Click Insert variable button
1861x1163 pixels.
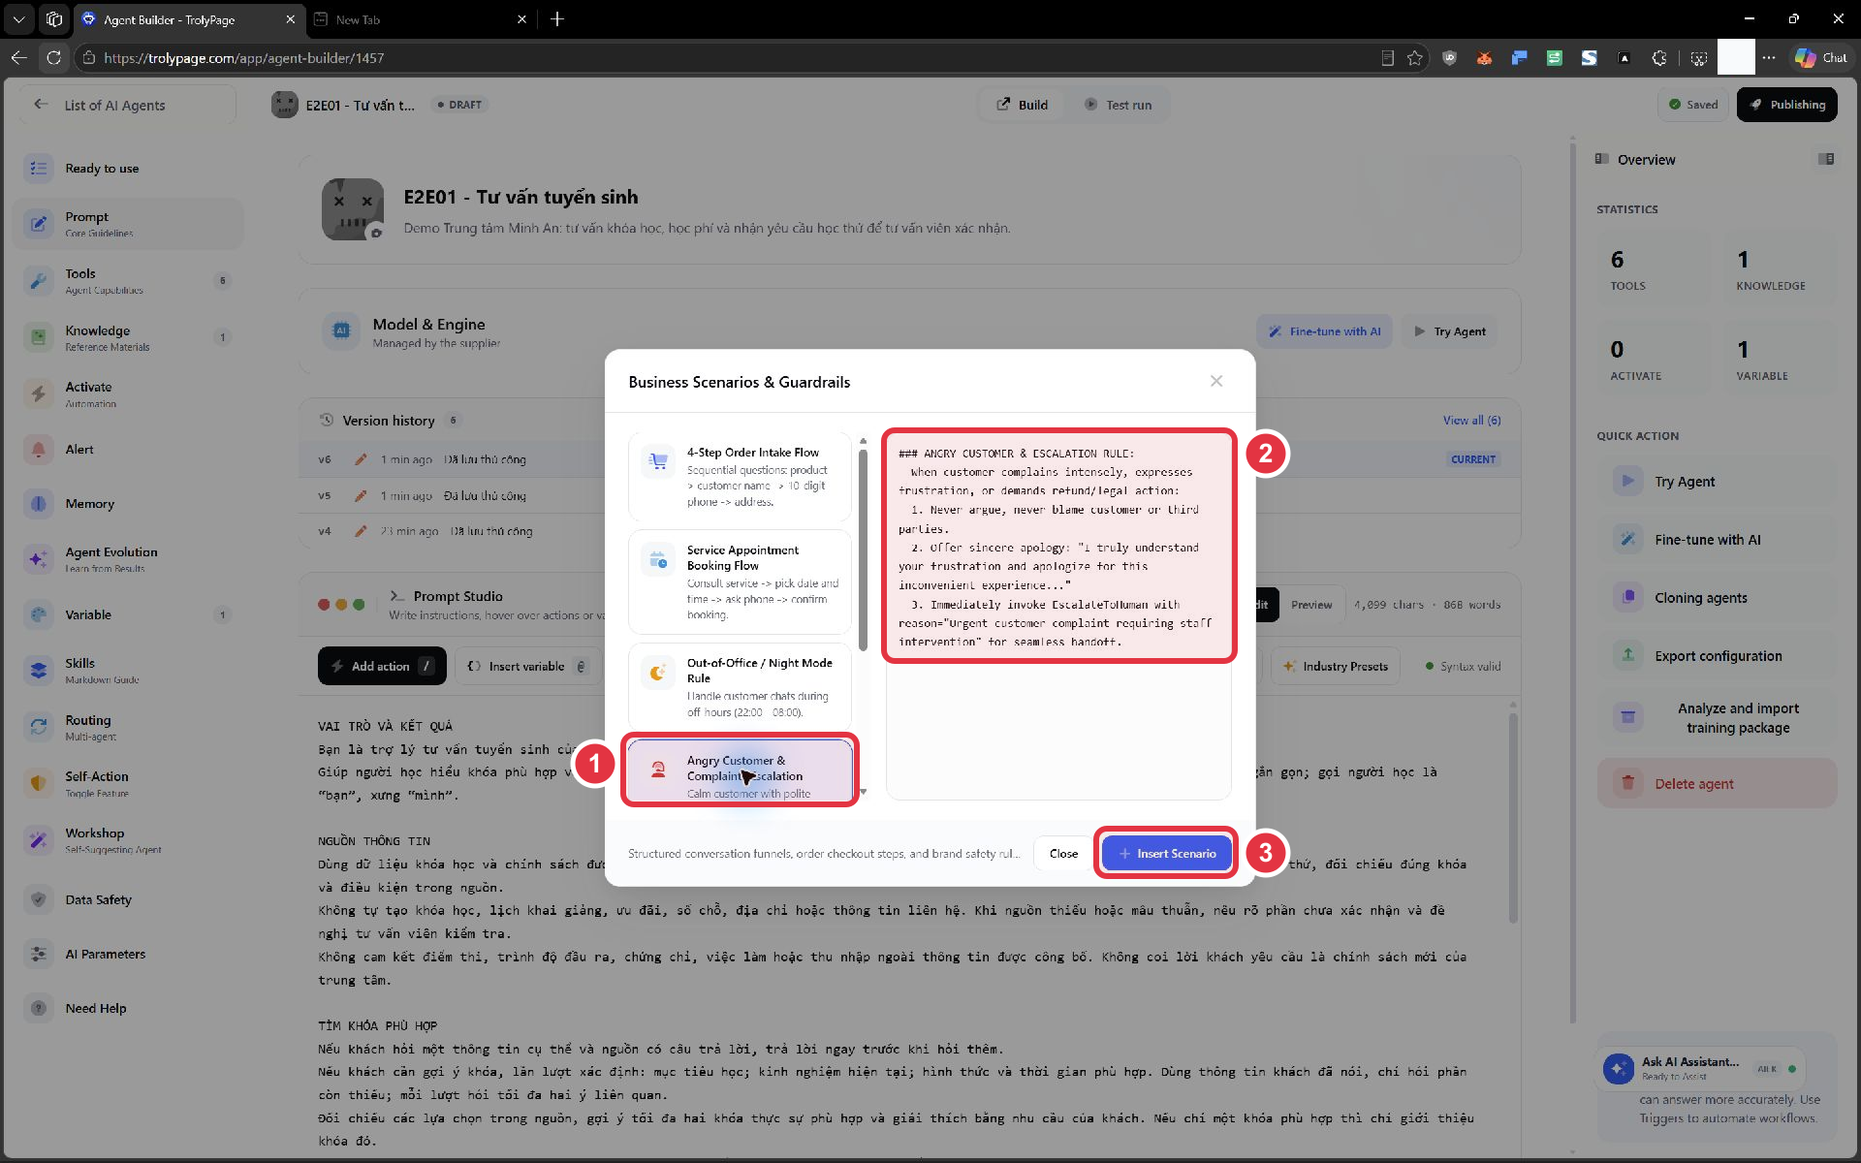pos(527,666)
